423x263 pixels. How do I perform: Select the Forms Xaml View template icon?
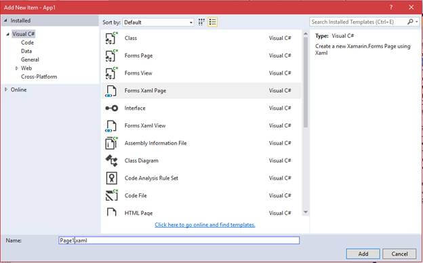coord(111,126)
